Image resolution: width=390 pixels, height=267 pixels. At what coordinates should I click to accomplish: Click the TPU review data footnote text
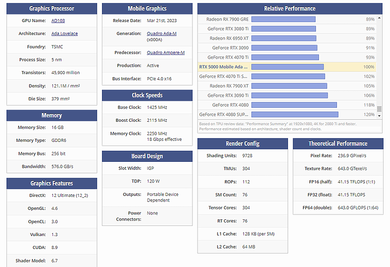tap(278, 126)
